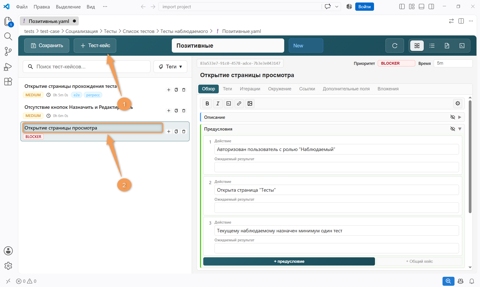The height and width of the screenshot is (287, 480).
Task: Open the BLOCKER priority dropdown
Action: (396, 63)
